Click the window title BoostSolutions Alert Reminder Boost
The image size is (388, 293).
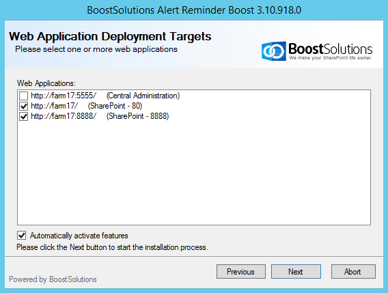point(194,10)
